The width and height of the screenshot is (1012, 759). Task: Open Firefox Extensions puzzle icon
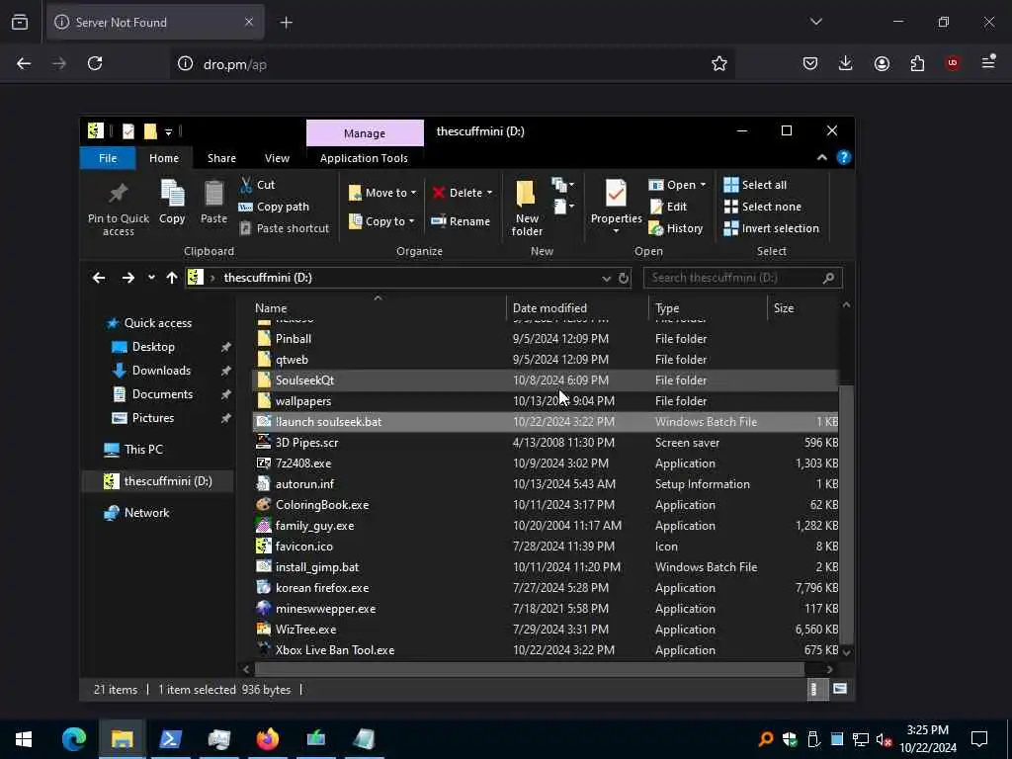(917, 63)
